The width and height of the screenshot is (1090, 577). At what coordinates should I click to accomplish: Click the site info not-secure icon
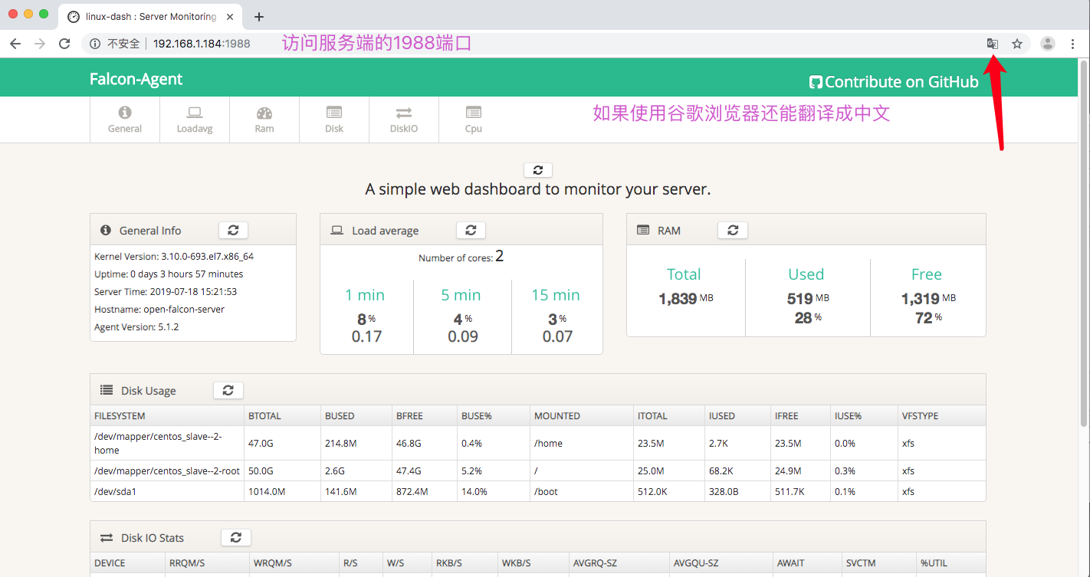pyautogui.click(x=95, y=44)
